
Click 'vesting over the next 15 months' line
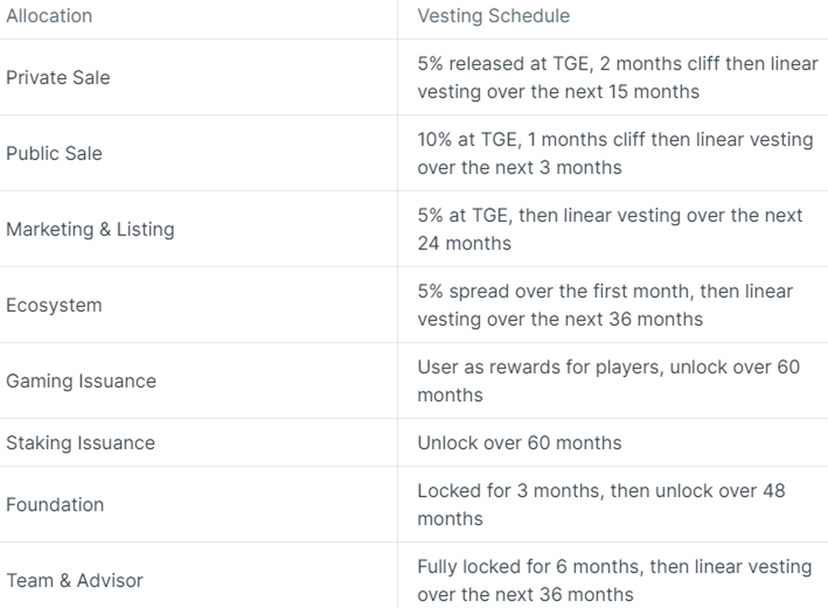point(558,92)
